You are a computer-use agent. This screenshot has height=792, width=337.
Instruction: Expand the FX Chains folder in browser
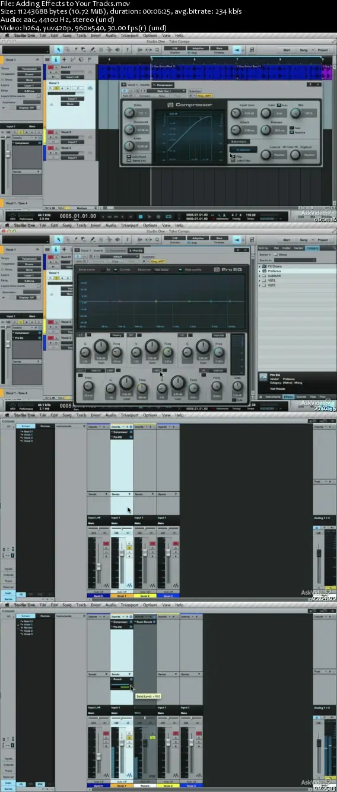(x=261, y=267)
